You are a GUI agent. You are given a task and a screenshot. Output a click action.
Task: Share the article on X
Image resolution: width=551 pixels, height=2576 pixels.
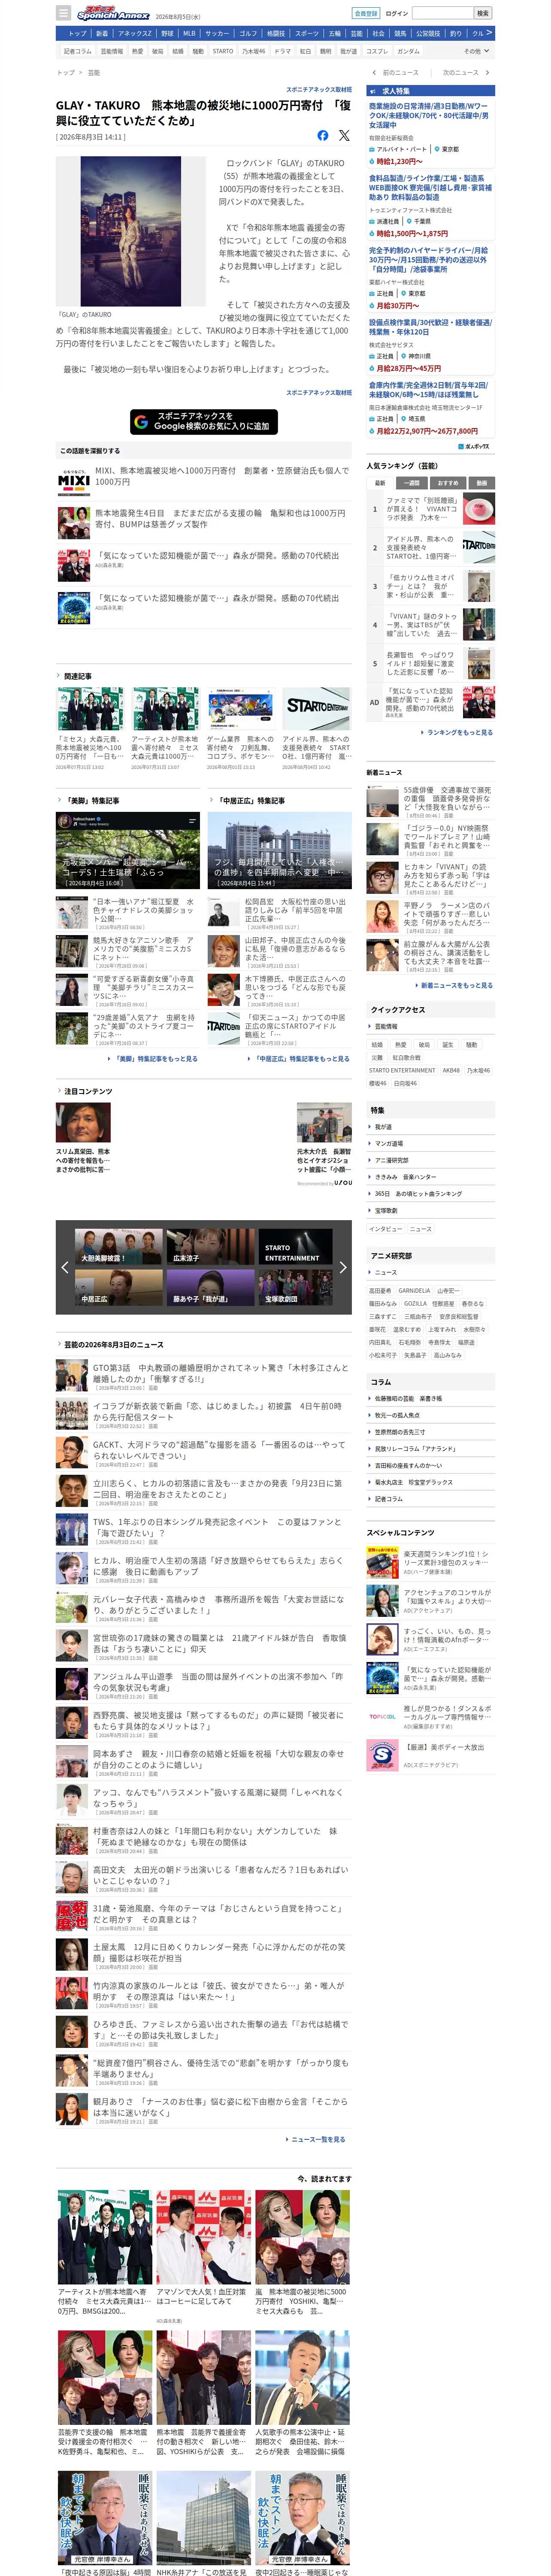(344, 135)
